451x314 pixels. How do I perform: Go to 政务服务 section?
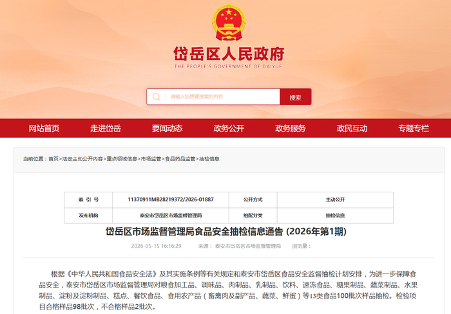pos(290,128)
